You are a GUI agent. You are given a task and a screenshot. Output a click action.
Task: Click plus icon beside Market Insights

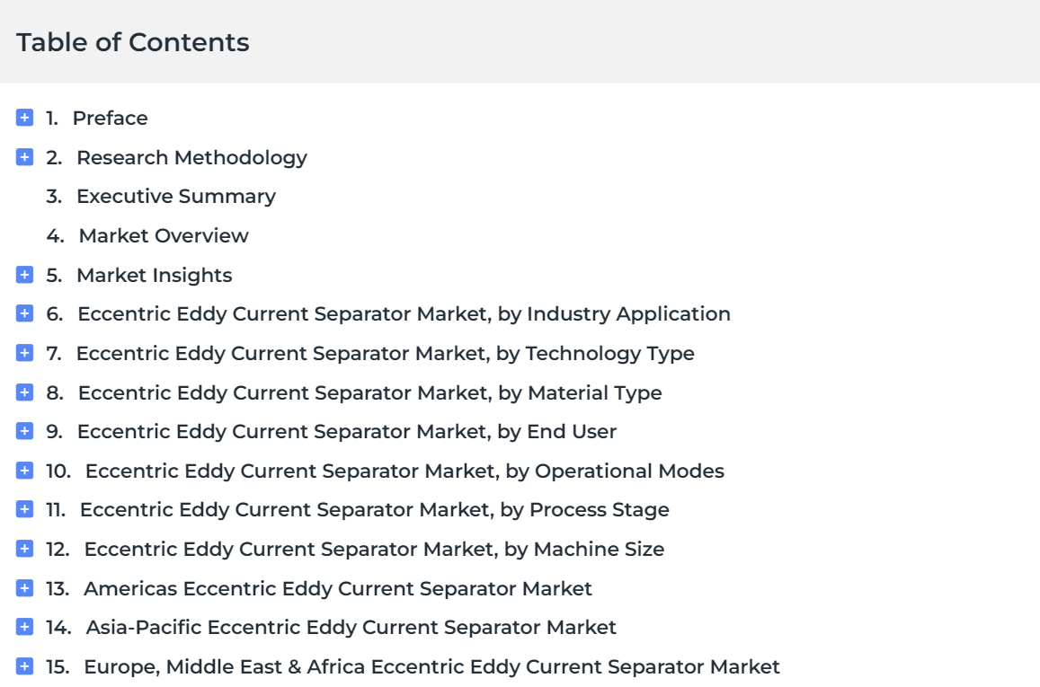[24, 275]
